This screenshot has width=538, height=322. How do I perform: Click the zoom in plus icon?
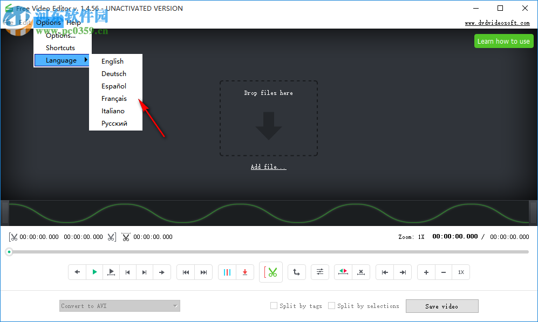click(426, 272)
